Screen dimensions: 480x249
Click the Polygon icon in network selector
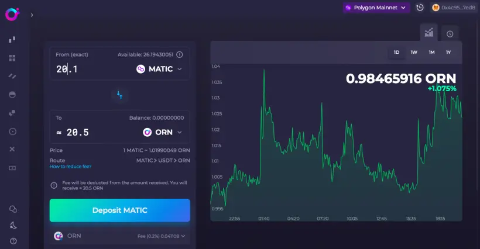pyautogui.click(x=348, y=8)
